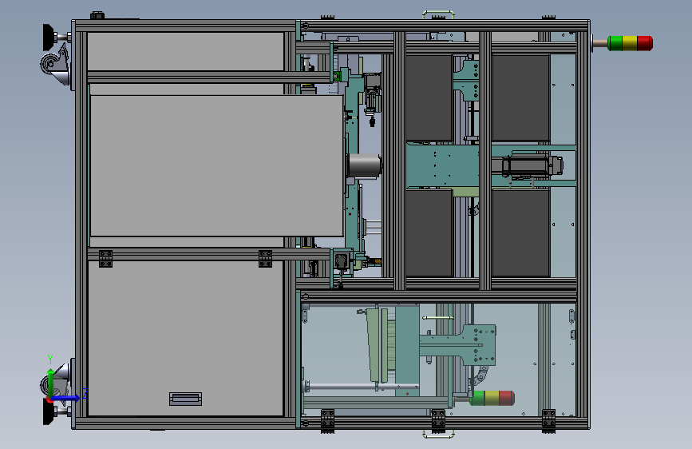
Task: Select green segment of top-right signal tower light
Action: 615,43
